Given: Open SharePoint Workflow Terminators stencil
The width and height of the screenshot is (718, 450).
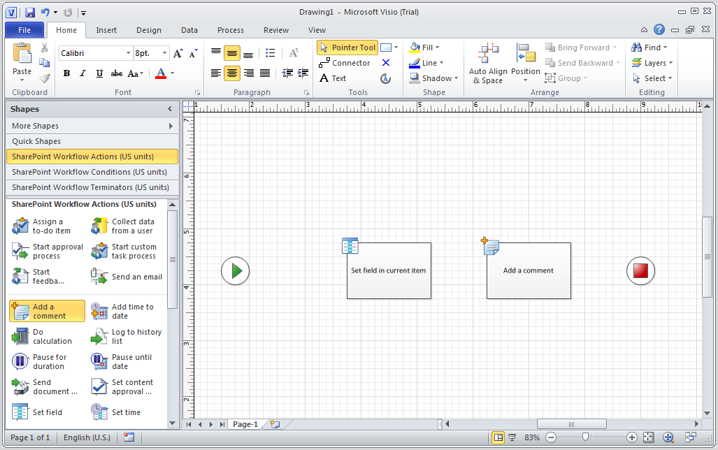Looking at the screenshot, I should point(92,188).
